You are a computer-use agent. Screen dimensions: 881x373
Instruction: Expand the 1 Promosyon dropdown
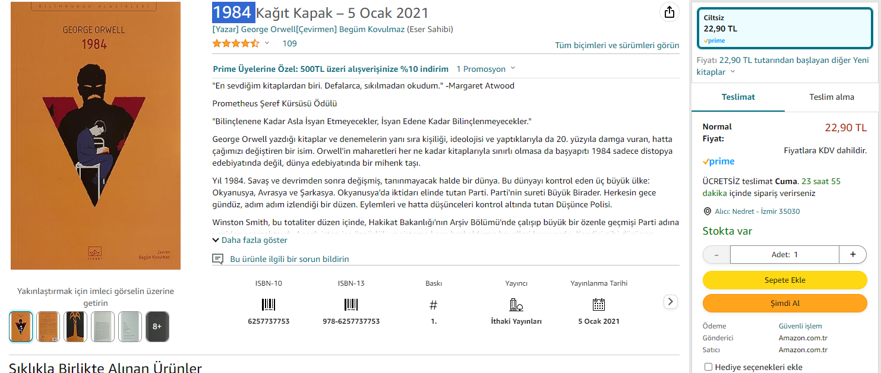click(486, 69)
